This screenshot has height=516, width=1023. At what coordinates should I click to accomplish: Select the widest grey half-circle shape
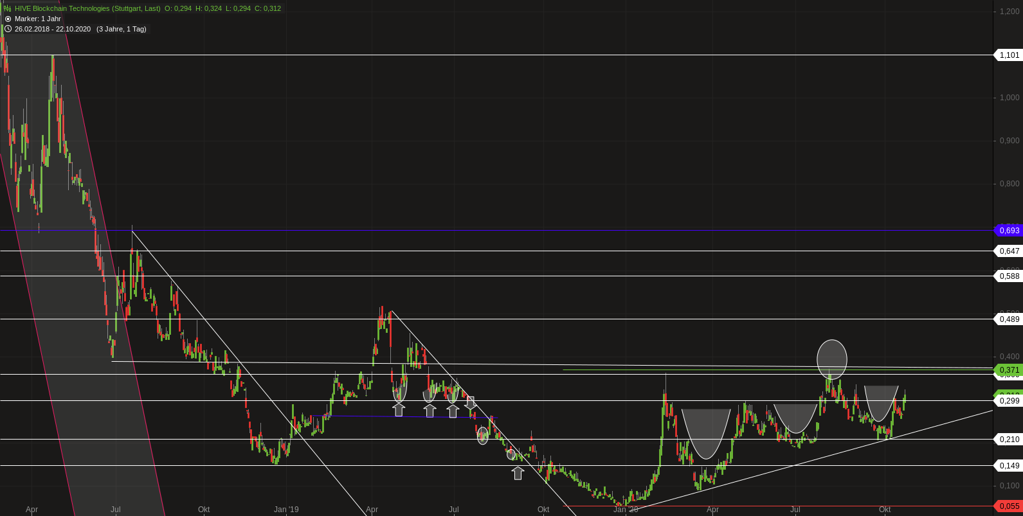click(x=706, y=431)
